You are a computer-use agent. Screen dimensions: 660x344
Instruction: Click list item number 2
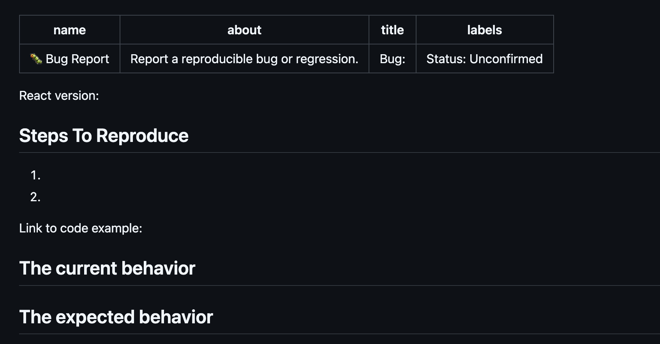35,197
